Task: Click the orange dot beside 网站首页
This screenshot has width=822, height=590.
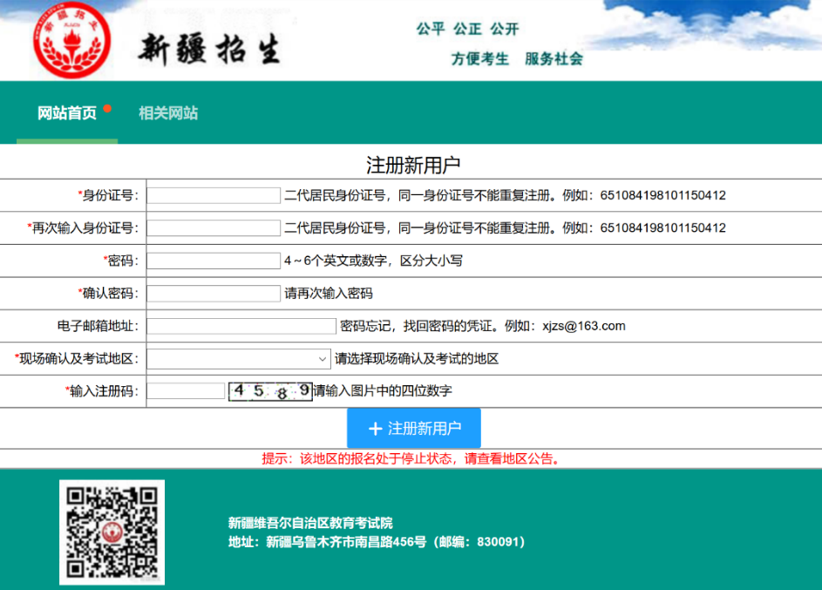Action: click(x=107, y=109)
